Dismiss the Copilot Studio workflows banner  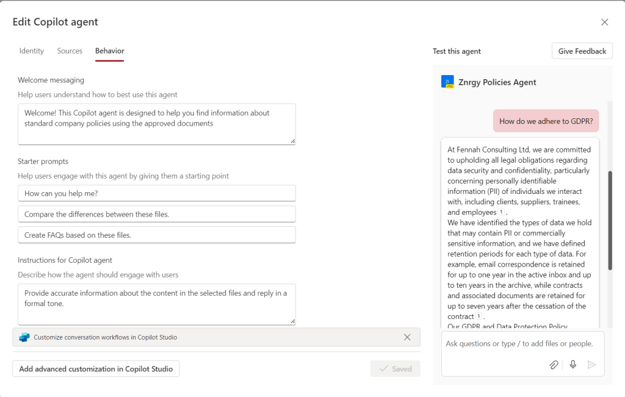coord(407,337)
